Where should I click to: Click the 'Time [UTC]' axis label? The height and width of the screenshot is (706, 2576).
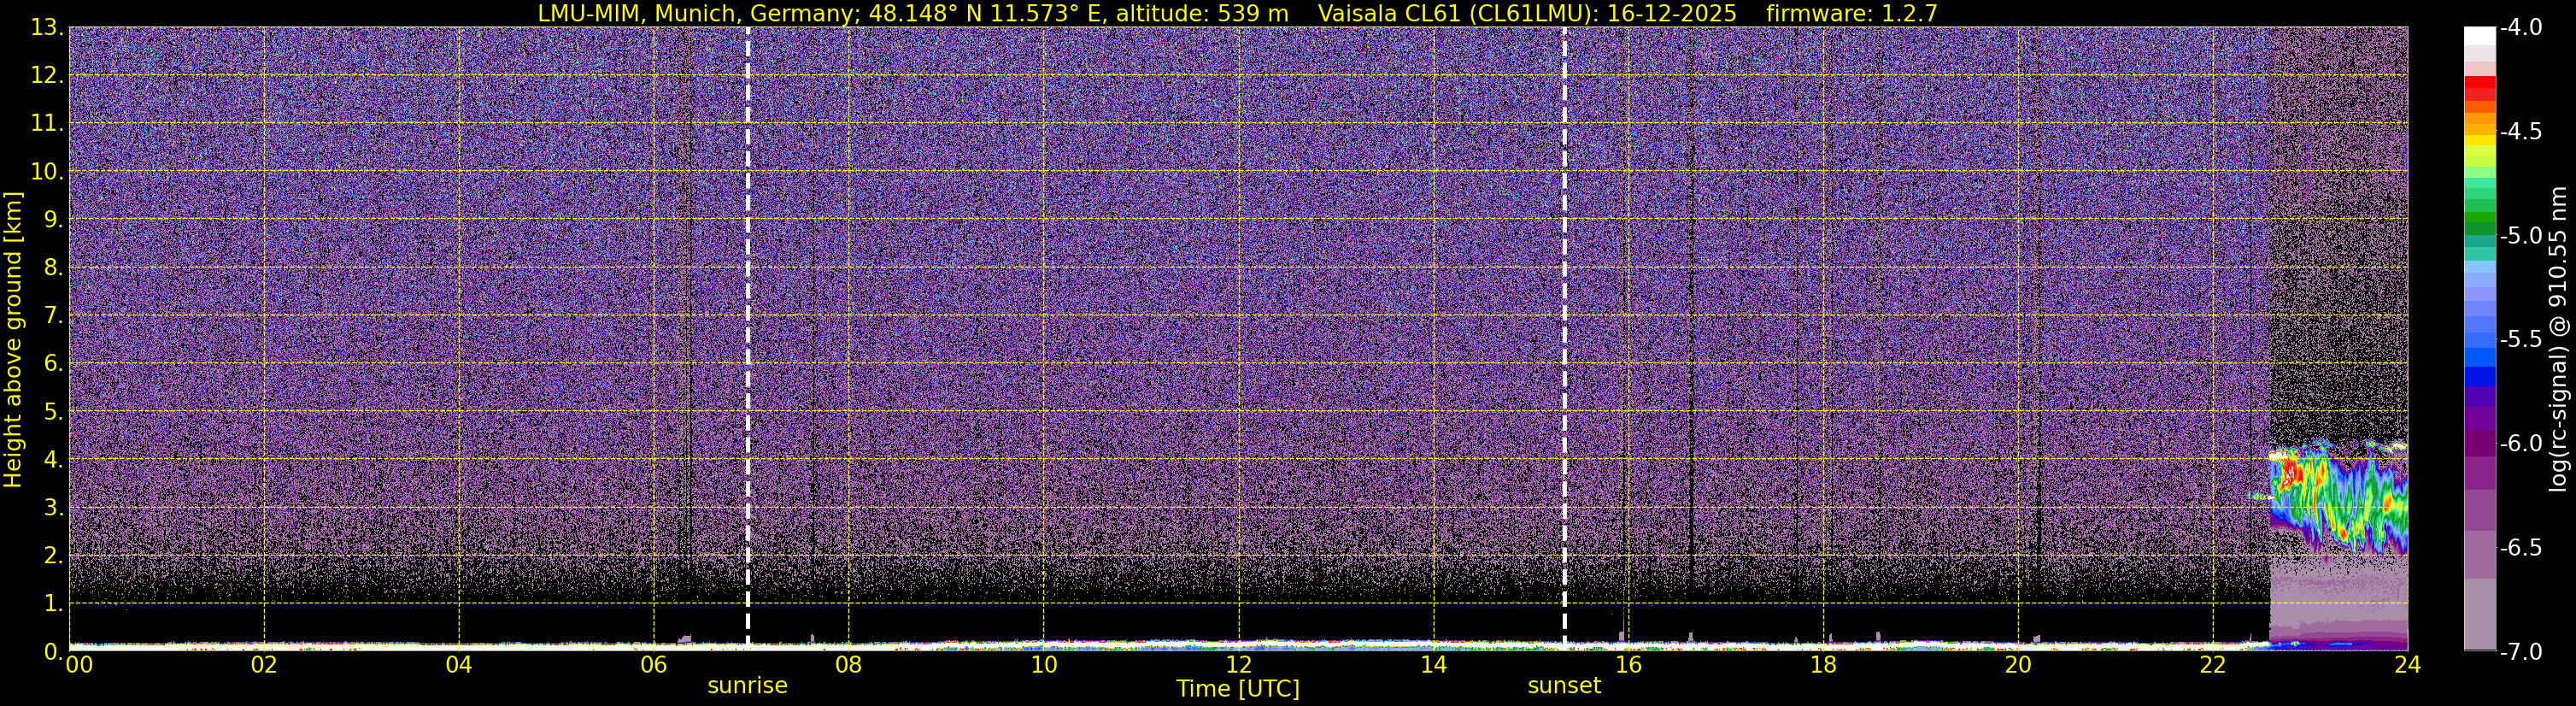(1238, 689)
